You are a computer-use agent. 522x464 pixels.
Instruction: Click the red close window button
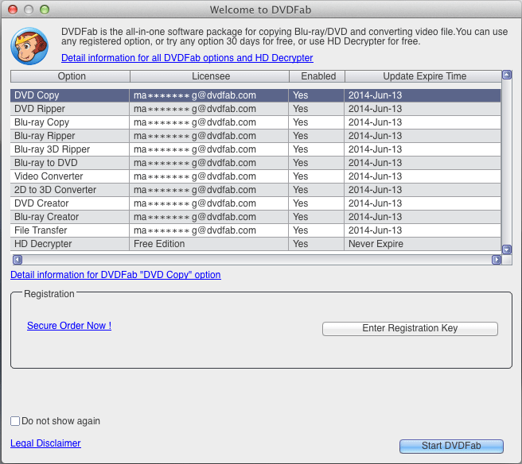click(x=13, y=10)
